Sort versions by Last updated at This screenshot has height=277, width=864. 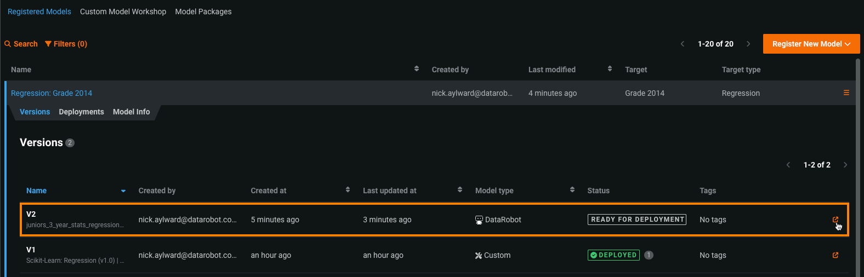tap(459, 190)
